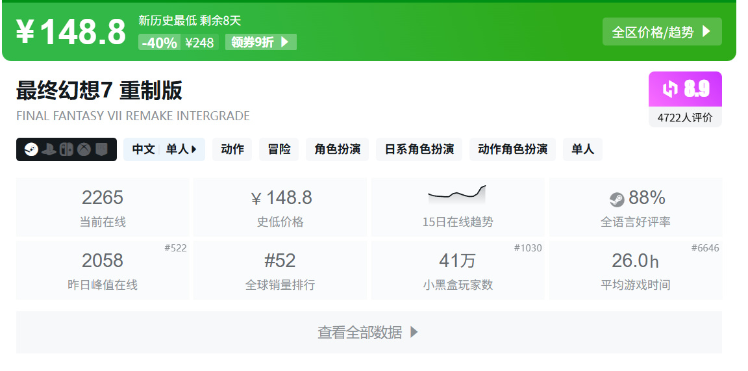The height and width of the screenshot is (371, 748).
Task: Open the 小黑盒玩家数 41万 card
Action: 458,270
